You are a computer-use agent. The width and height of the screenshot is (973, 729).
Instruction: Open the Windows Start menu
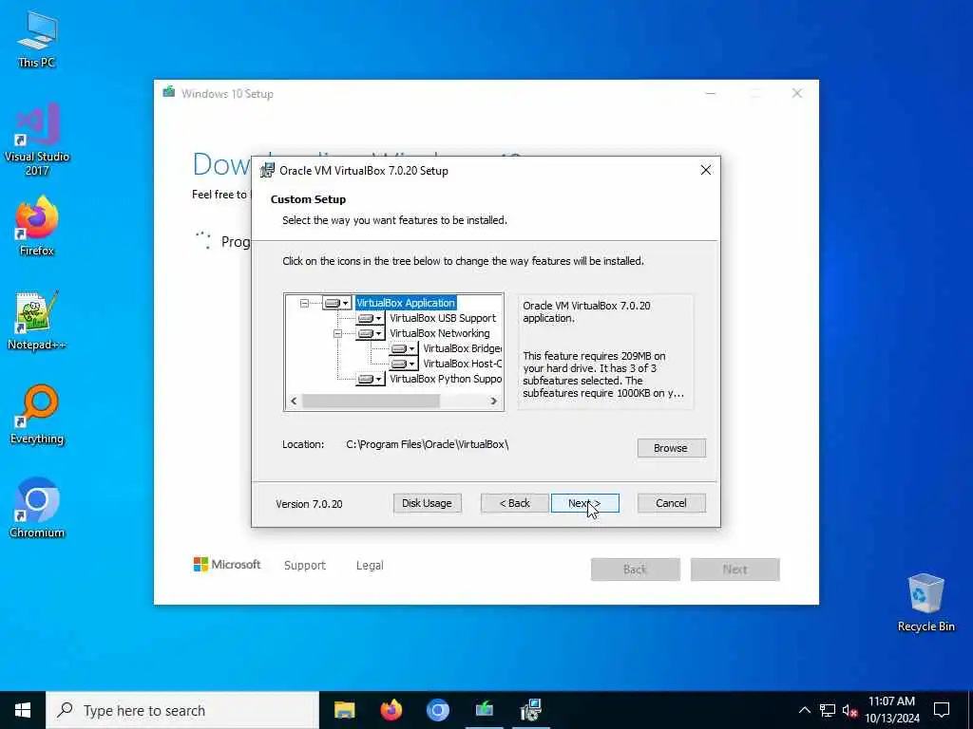click(x=23, y=710)
